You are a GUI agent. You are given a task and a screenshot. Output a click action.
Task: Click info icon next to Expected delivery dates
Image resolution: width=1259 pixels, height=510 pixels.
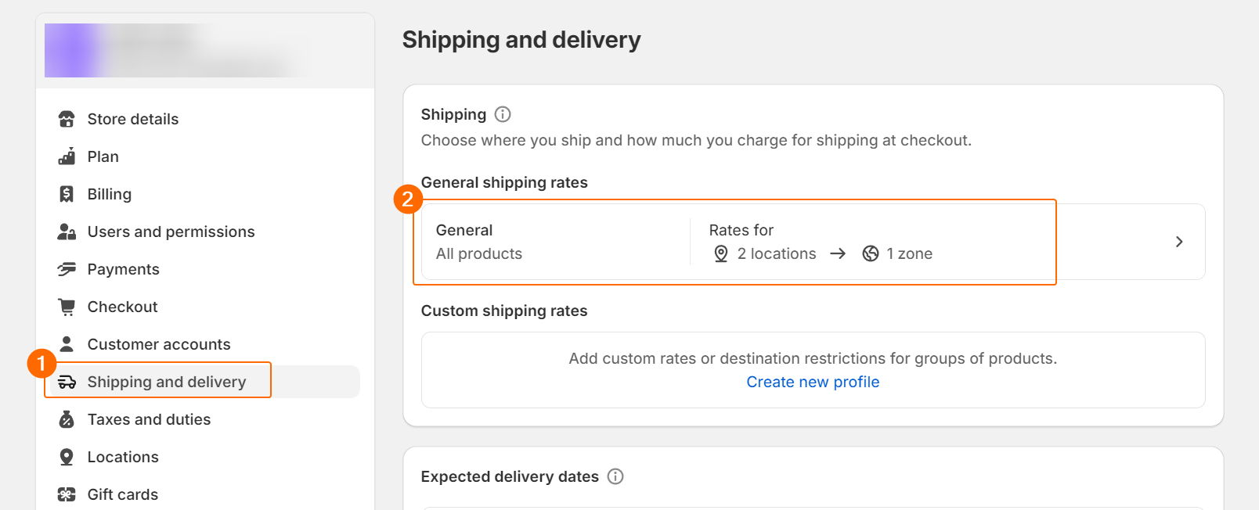[x=615, y=476]
